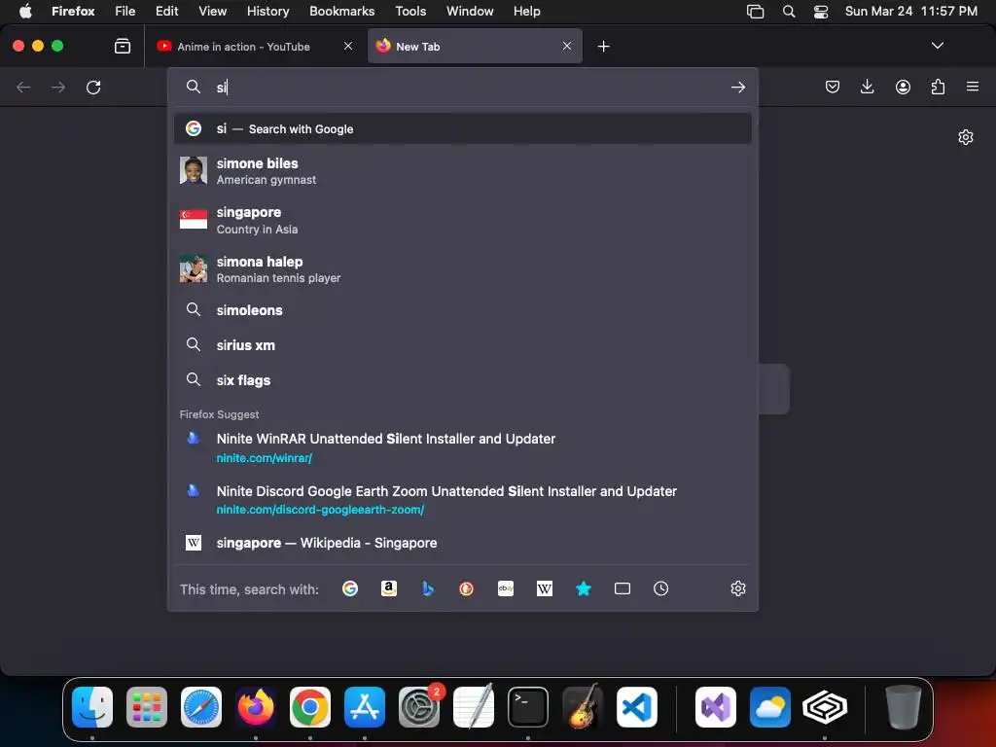This screenshot has width=996, height=747.
Task: Close the New Tab tab
Action: click(x=567, y=46)
